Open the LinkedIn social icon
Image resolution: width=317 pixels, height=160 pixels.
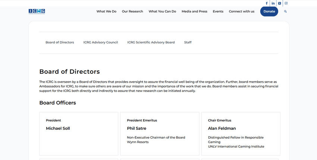click(273, 3)
